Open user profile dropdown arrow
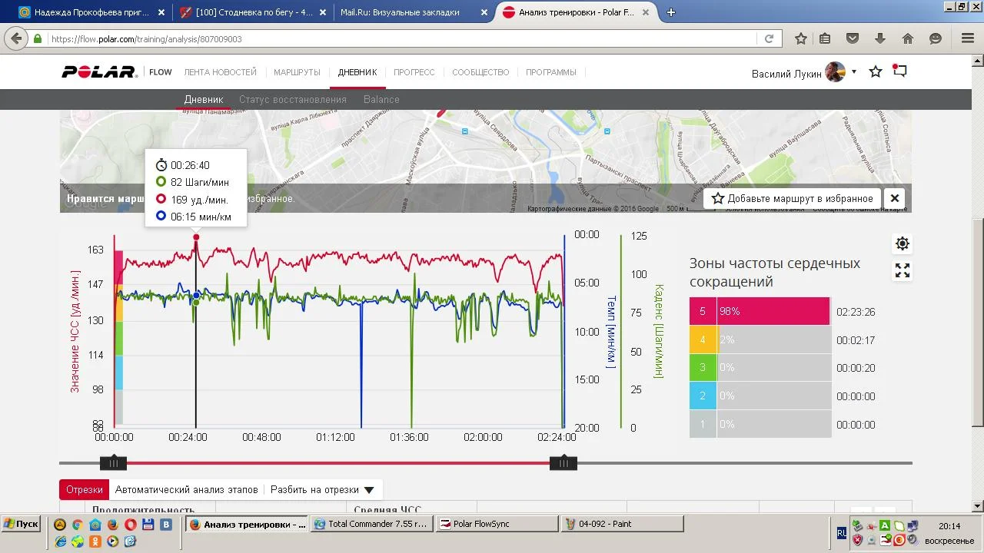 pyautogui.click(x=853, y=72)
